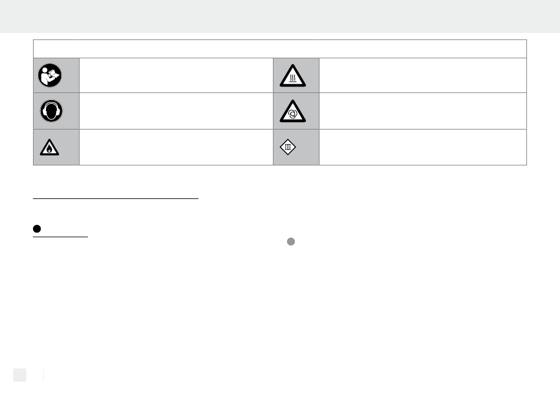Image resolution: width=560 pixels, height=395 pixels.
Task: Click blank cell beside ear protection icon
Action: point(176,111)
